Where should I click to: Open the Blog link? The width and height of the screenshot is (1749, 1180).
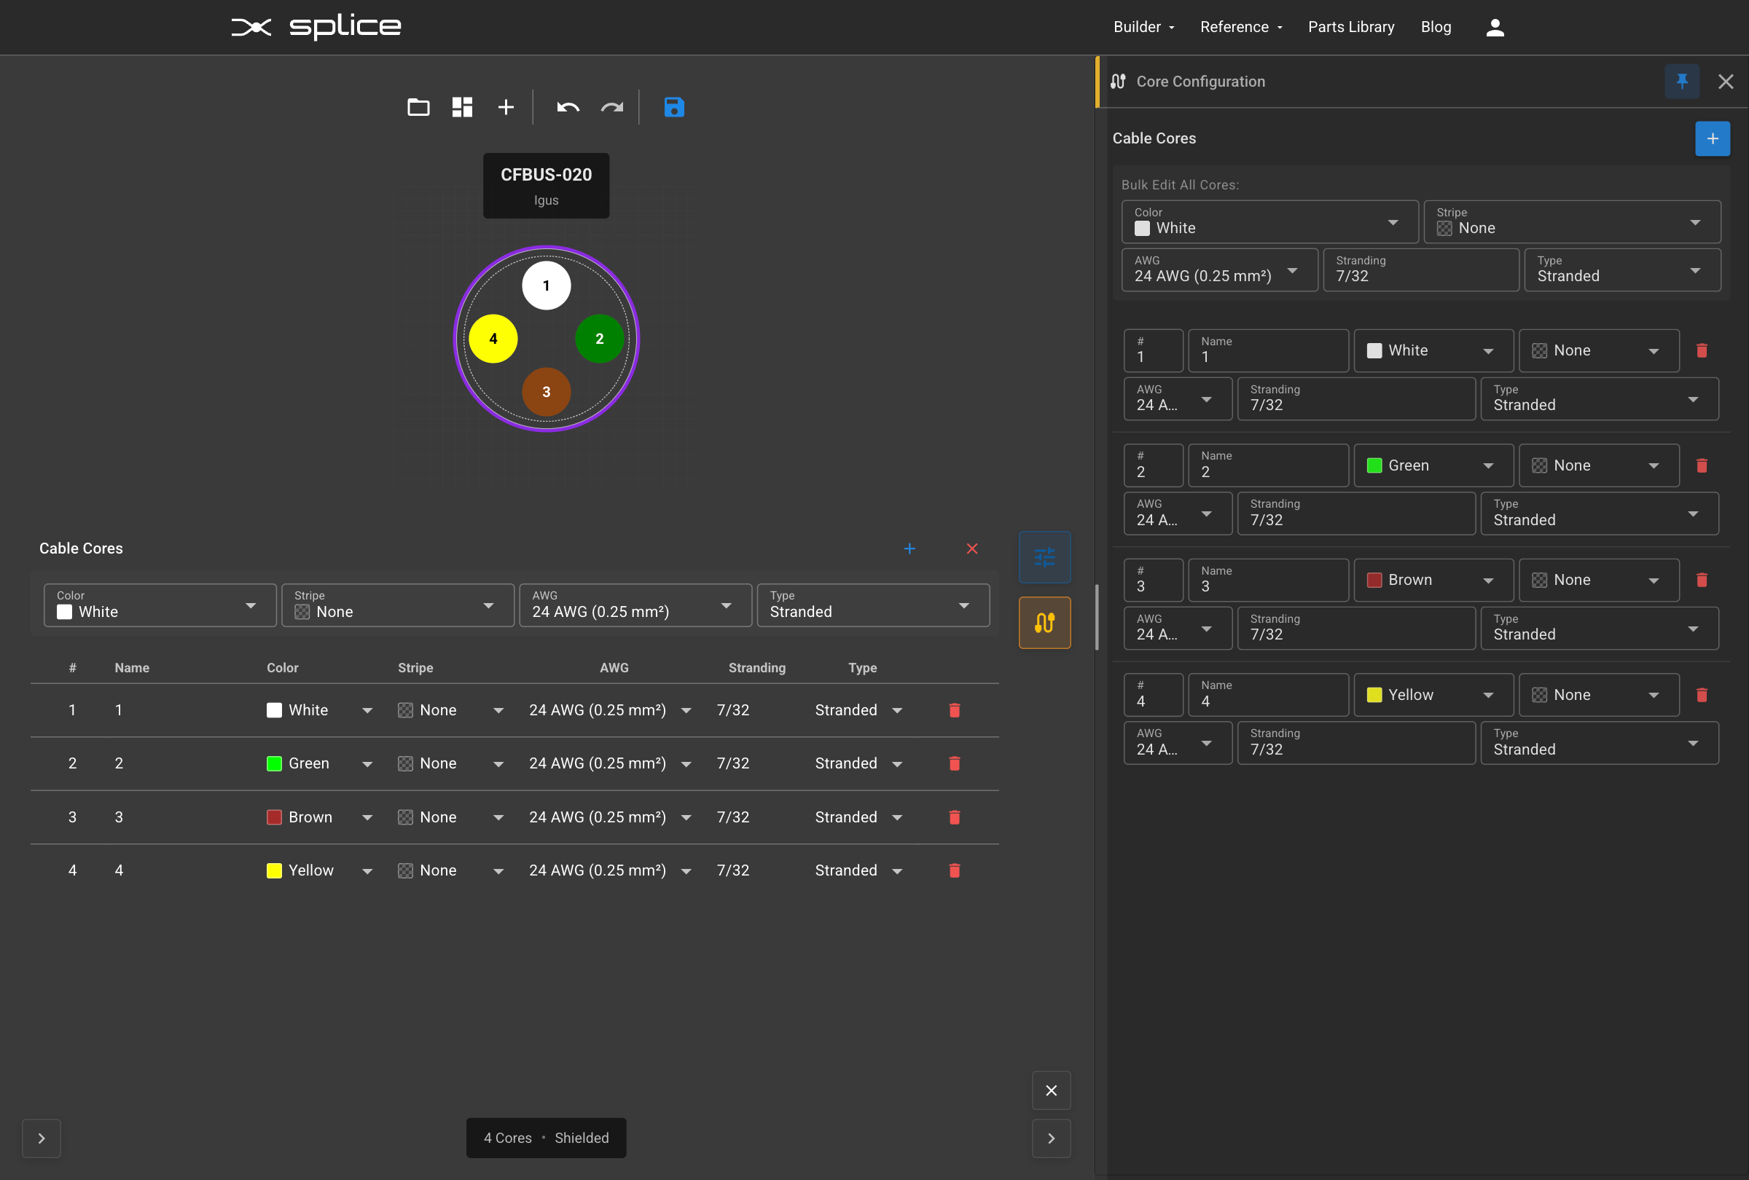pos(1435,27)
